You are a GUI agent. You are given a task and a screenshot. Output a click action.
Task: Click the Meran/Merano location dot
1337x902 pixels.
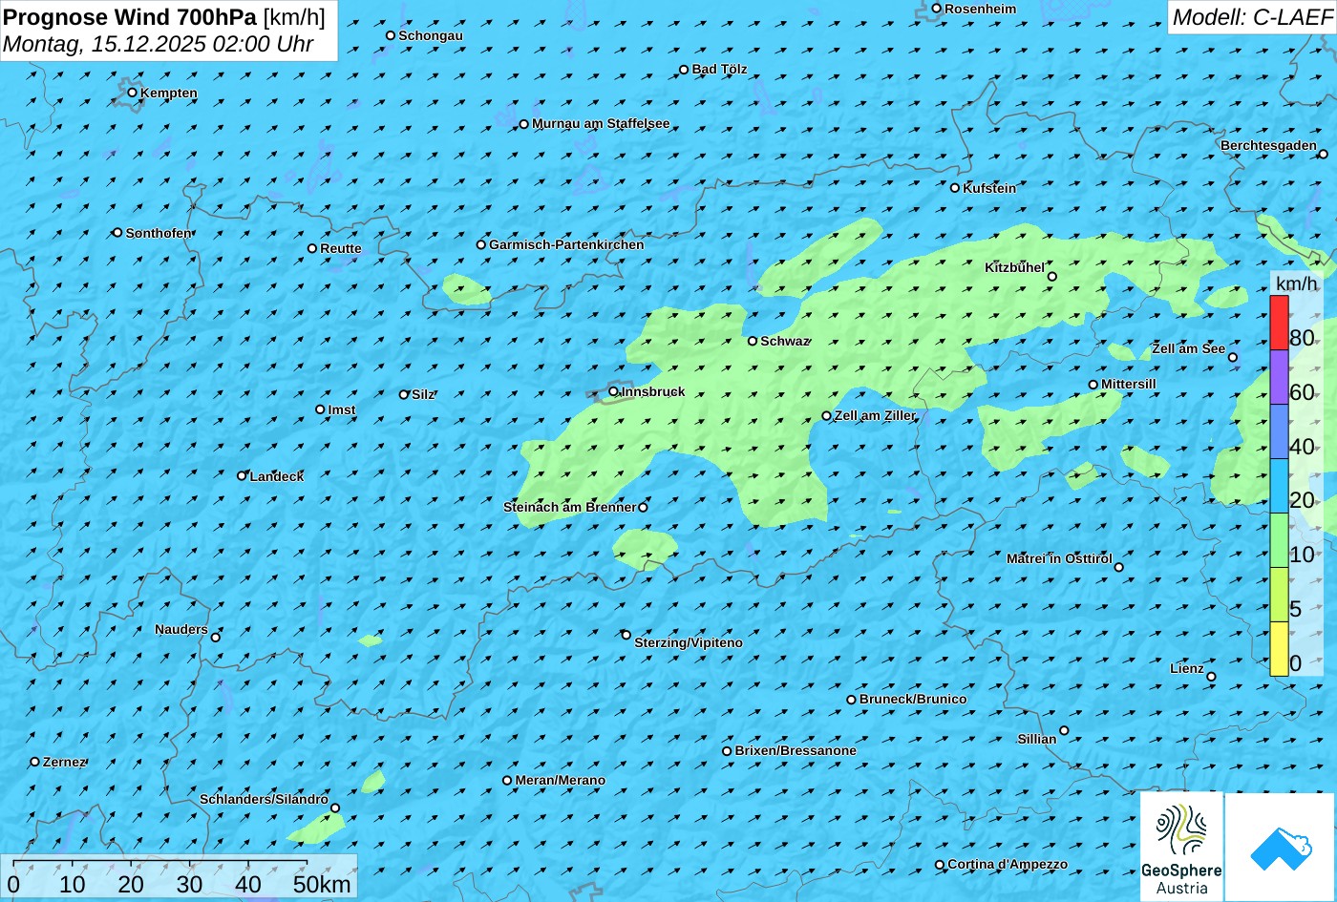click(507, 781)
